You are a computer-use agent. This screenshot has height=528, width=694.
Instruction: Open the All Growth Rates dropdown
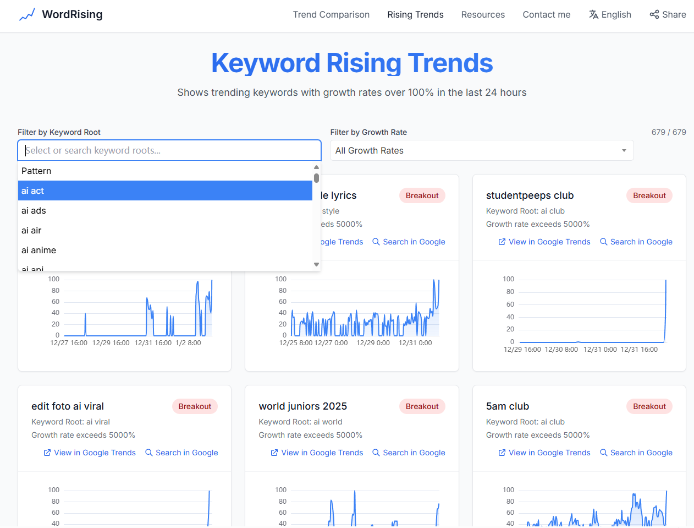pos(482,150)
